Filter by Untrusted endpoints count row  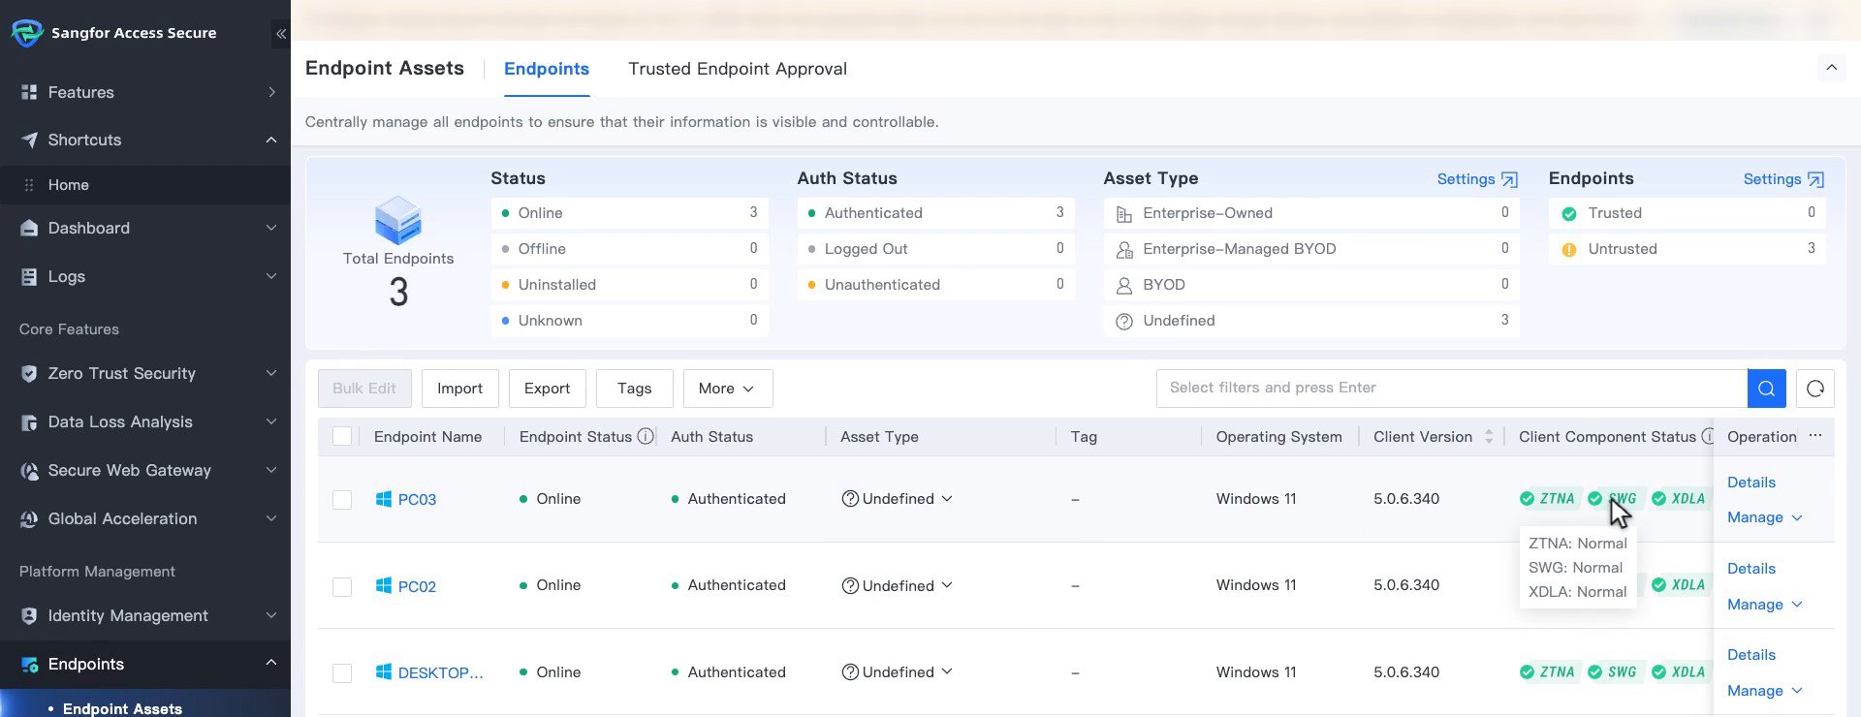pyautogui.click(x=1688, y=249)
